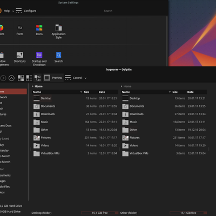Switch Dolphin to Details tree view
This screenshot has width=216, height=216.
pos(37,78)
